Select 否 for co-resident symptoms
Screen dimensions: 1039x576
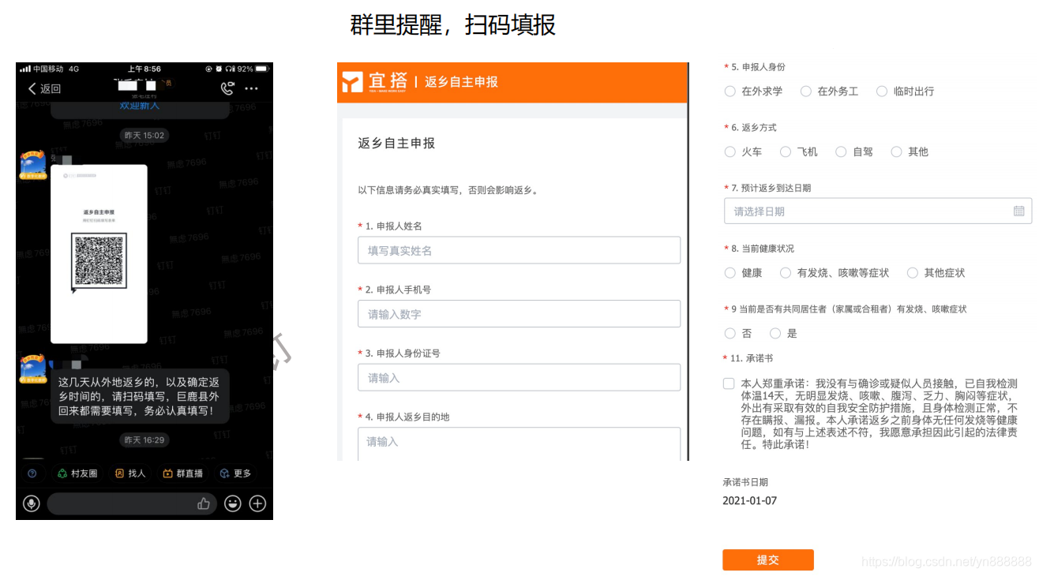[738, 334]
